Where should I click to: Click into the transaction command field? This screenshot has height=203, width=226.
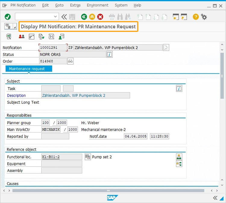pos(34,17)
